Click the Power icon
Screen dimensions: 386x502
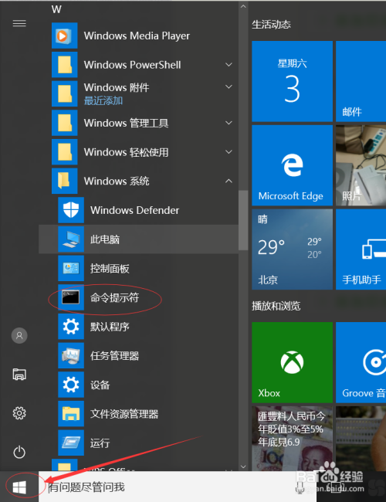(19, 452)
